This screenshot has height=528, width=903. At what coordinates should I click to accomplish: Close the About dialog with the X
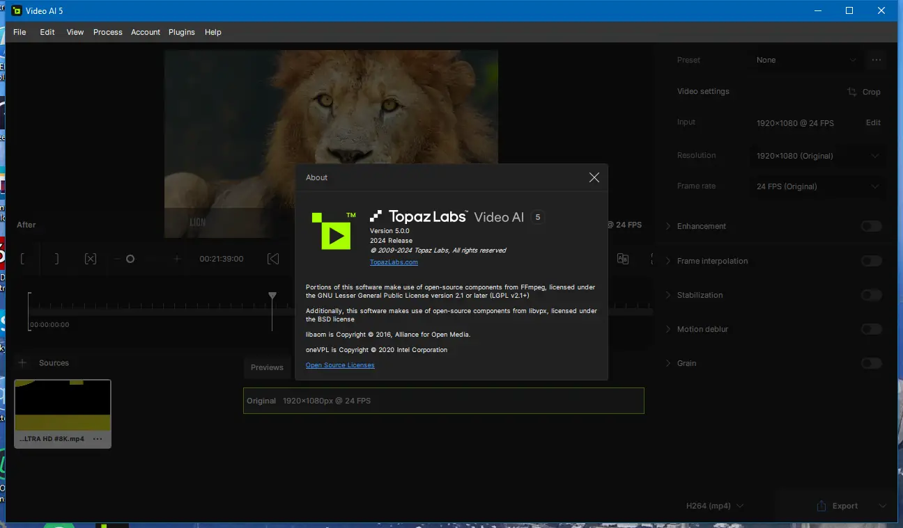pyautogui.click(x=594, y=177)
